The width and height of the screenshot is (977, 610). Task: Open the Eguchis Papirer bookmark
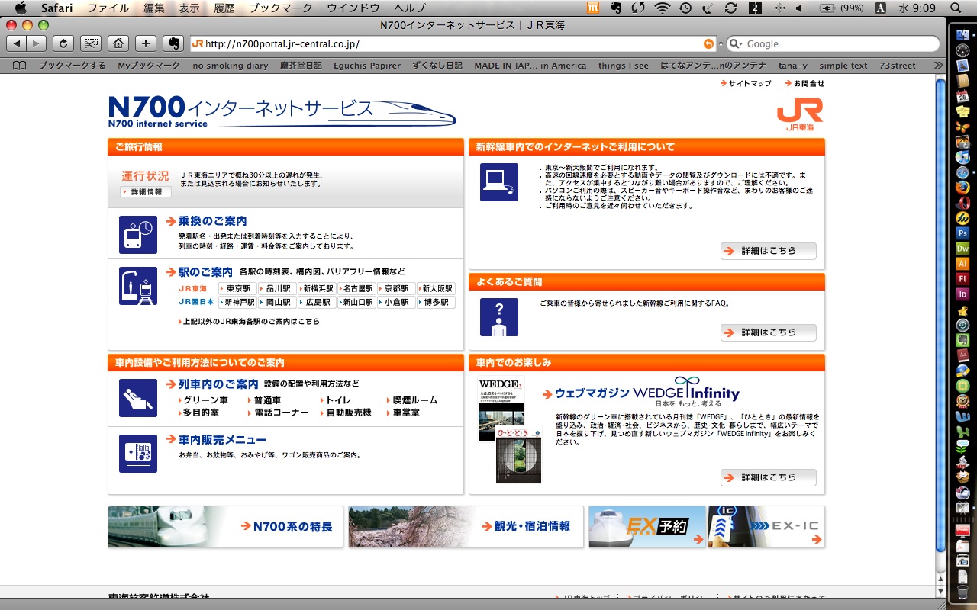coord(366,66)
